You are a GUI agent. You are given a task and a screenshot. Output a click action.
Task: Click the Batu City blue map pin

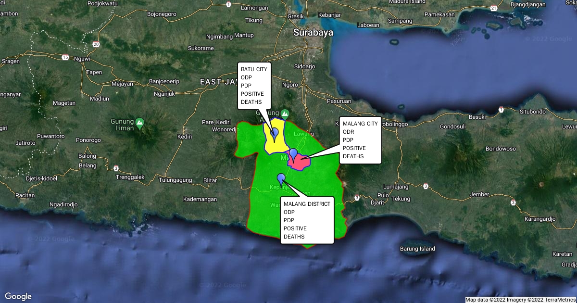tap(275, 133)
